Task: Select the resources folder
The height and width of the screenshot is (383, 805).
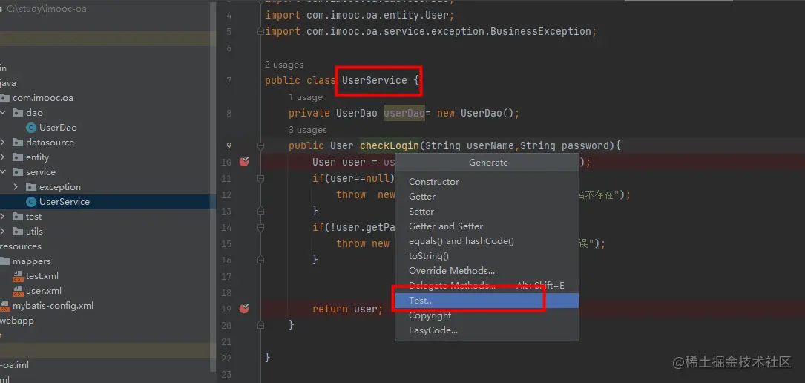Action: [x=21, y=246]
